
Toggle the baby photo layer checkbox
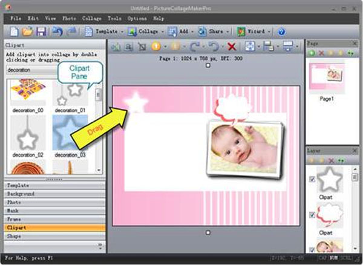312,247
